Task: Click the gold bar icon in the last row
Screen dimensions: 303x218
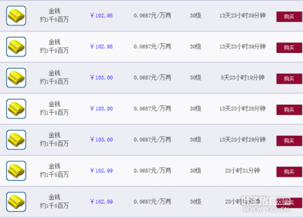Action: (16, 202)
